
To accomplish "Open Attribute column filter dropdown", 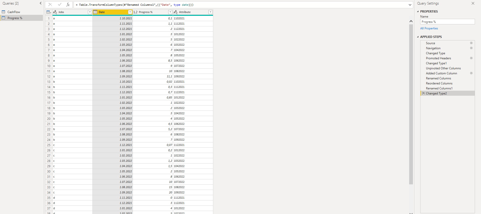I will 210,12.
